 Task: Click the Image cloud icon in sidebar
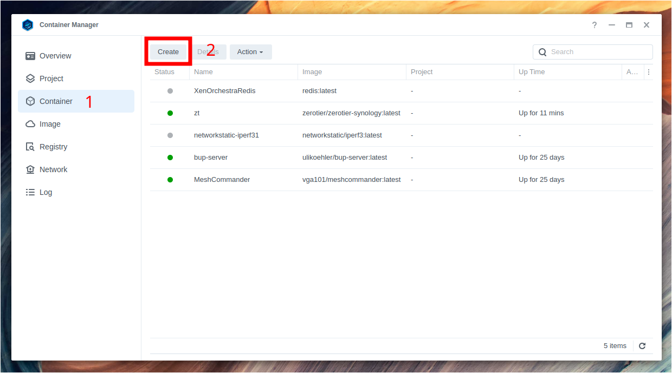(x=30, y=124)
